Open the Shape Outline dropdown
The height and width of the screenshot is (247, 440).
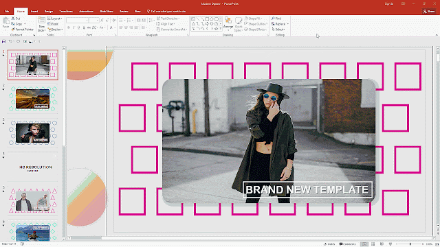[256, 24]
